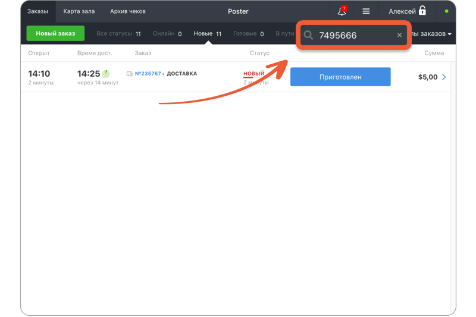476x317 pixels.
Task: Open the hamburger menu
Action: tap(366, 11)
